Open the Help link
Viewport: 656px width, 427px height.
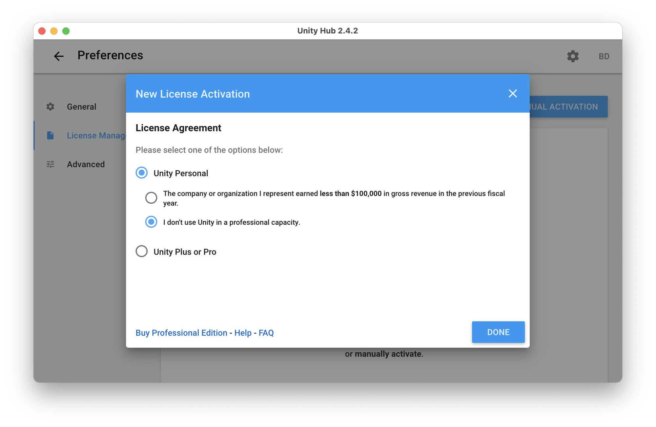pos(243,333)
